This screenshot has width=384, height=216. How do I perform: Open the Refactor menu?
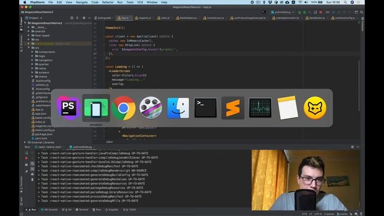tap(108, 2)
